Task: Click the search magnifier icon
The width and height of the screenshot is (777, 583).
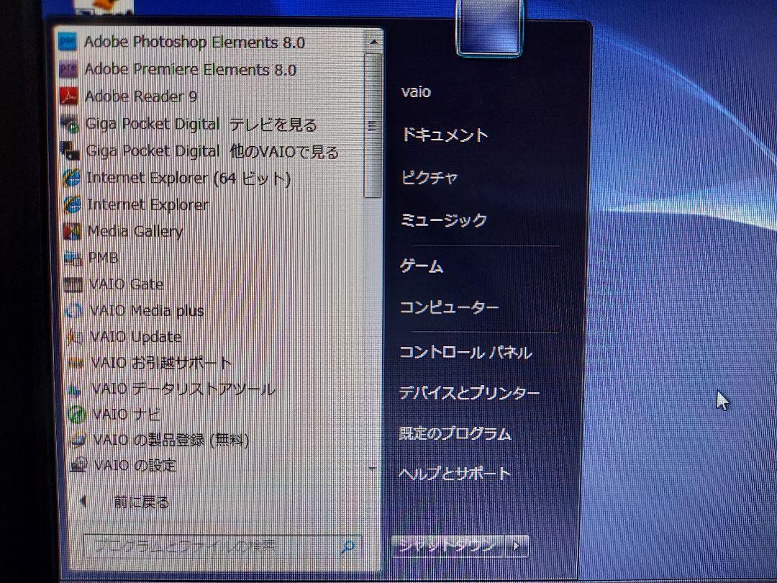Action: point(348,546)
